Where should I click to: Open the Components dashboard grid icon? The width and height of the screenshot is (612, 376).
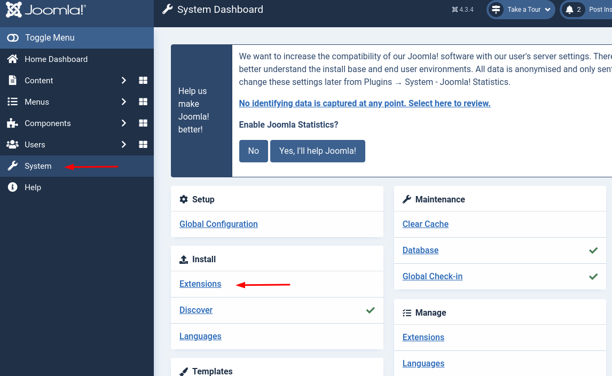pyautogui.click(x=143, y=123)
